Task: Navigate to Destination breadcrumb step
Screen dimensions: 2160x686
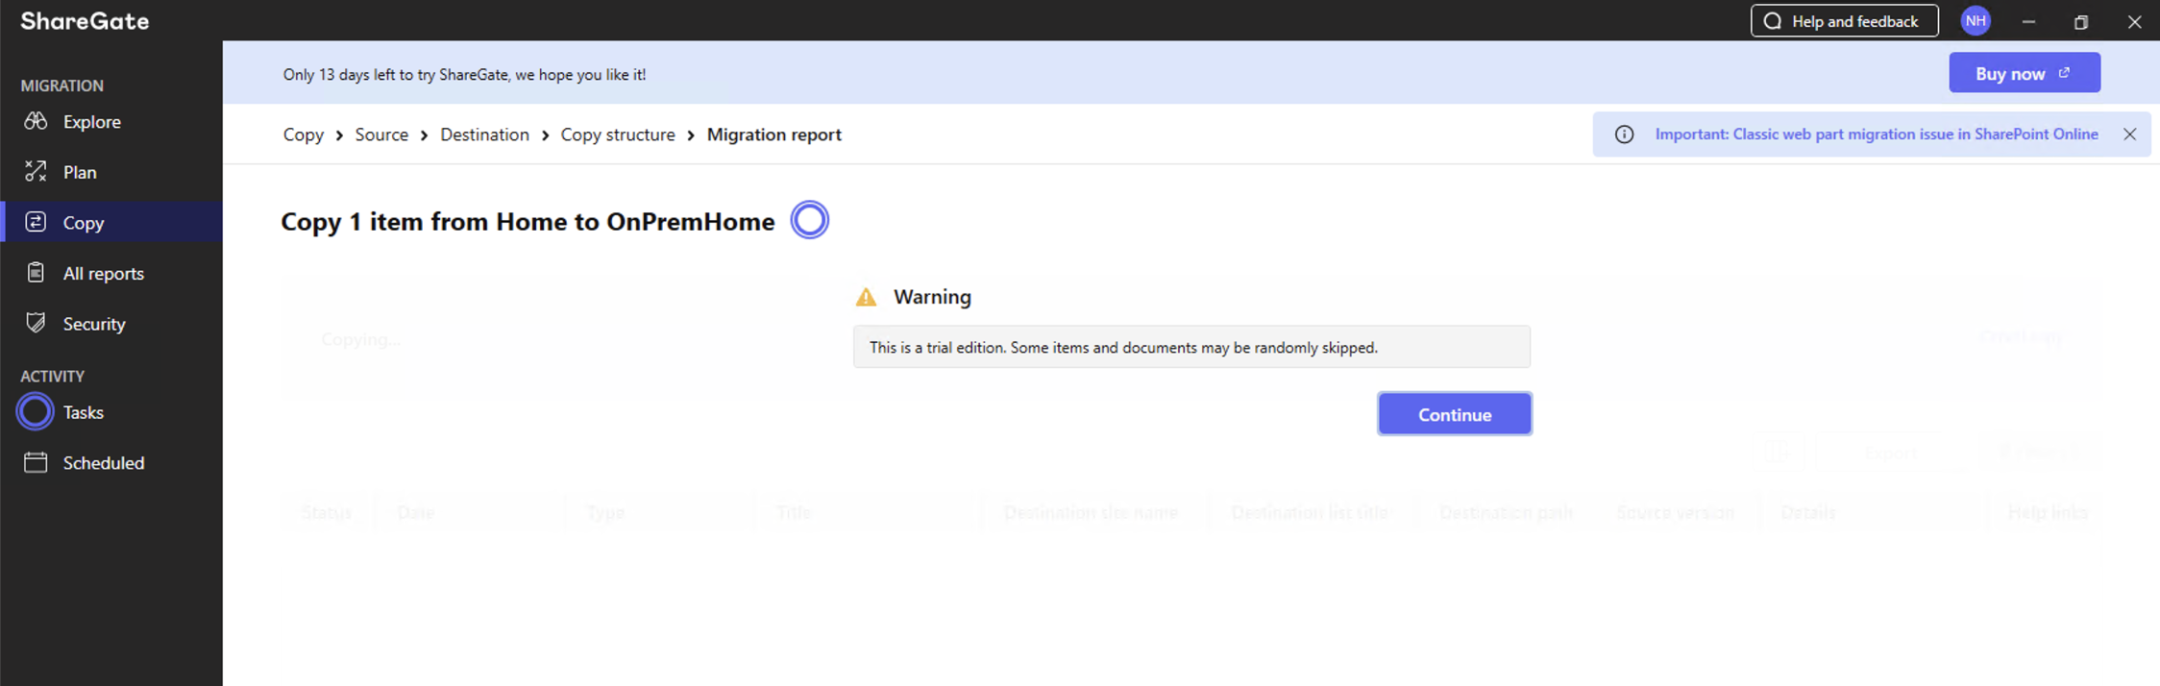Action: pos(484,135)
